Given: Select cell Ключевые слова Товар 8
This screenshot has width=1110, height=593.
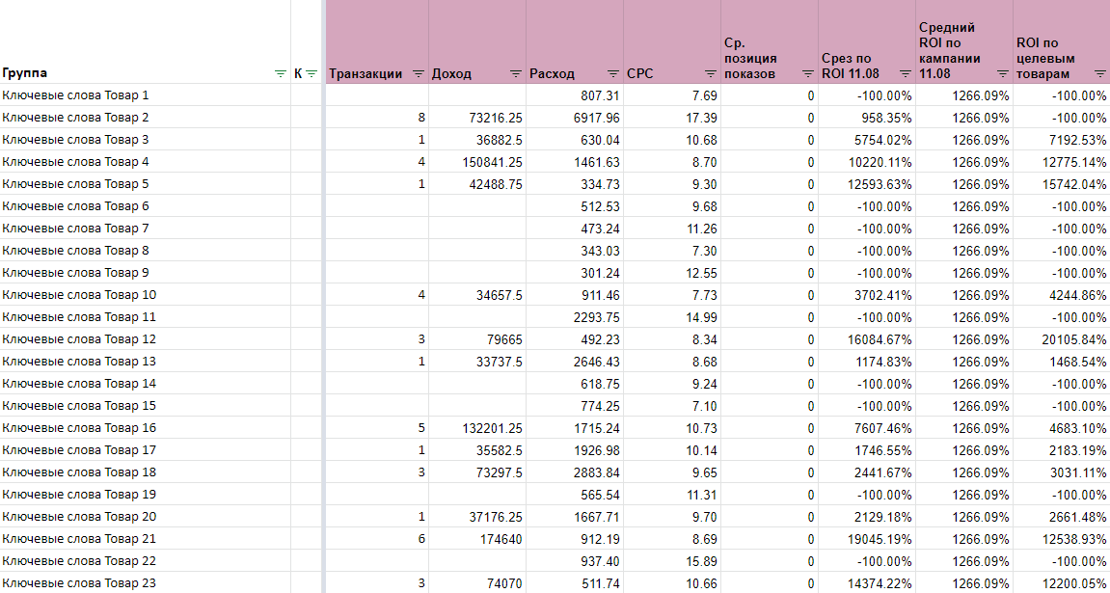Looking at the screenshot, I should coord(145,251).
